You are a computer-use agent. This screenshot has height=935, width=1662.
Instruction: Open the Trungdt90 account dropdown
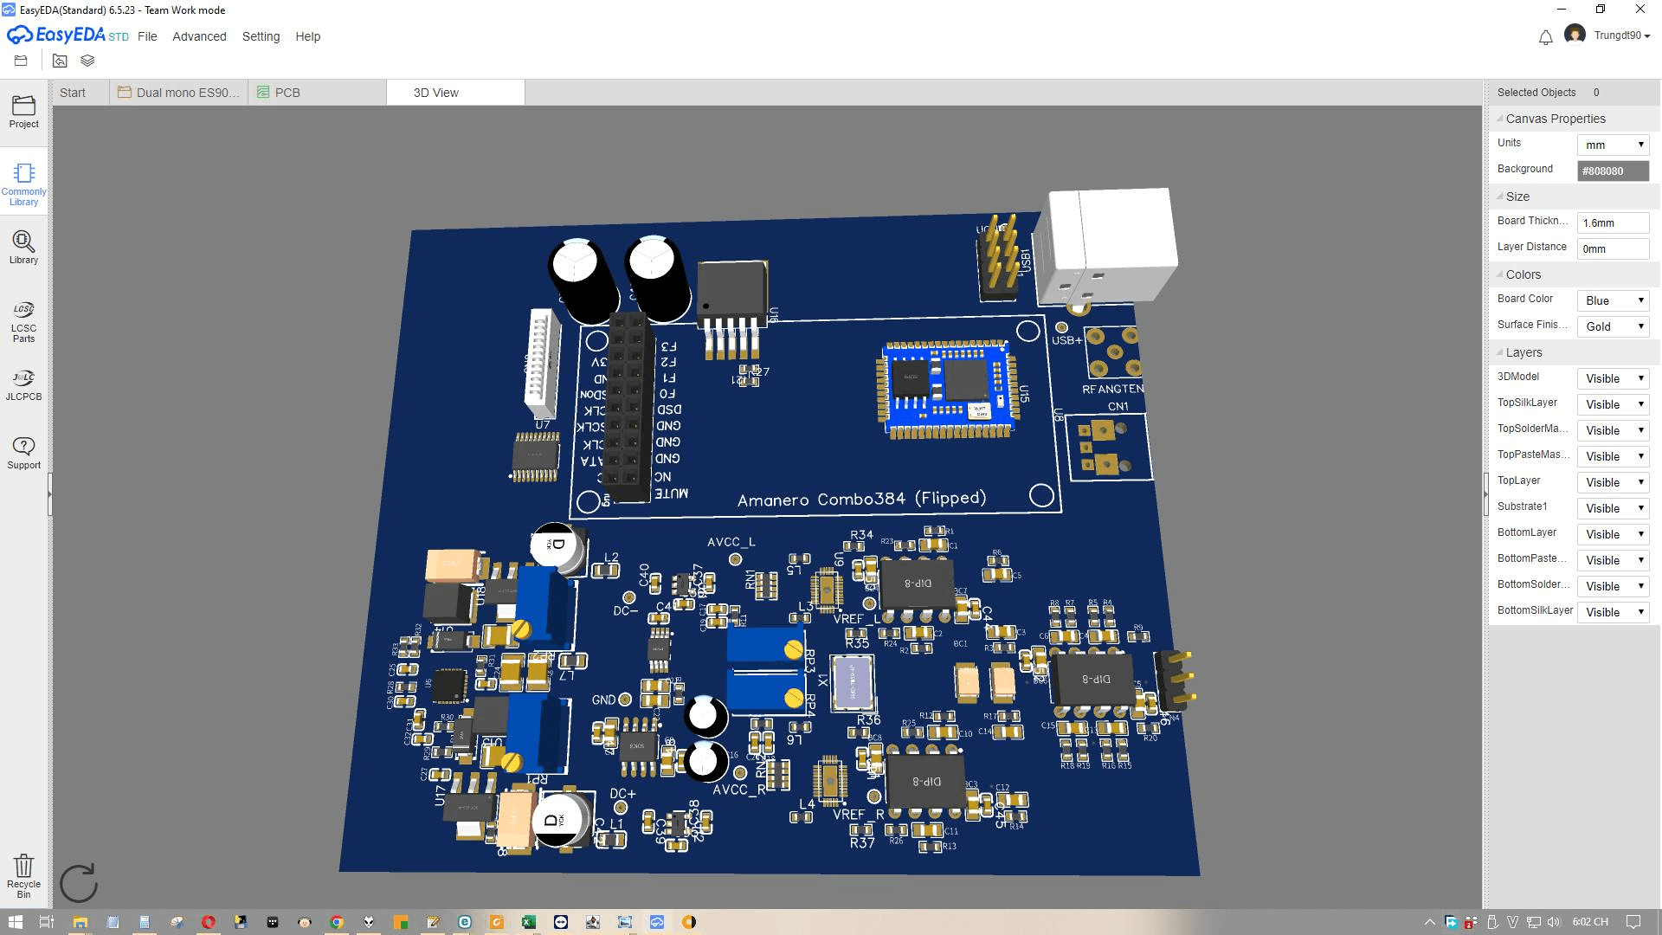(1622, 35)
